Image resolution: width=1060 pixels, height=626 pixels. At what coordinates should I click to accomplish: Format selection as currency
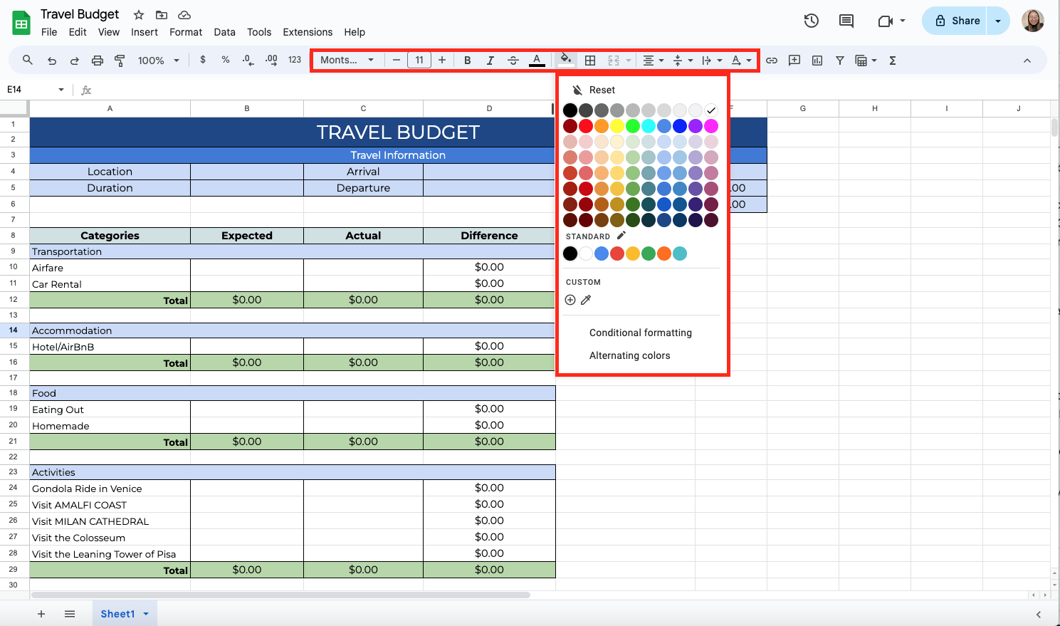pos(203,60)
